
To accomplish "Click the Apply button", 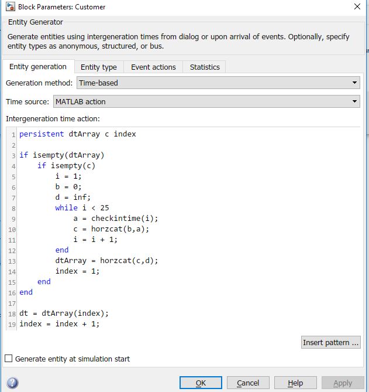I will point(343,383).
